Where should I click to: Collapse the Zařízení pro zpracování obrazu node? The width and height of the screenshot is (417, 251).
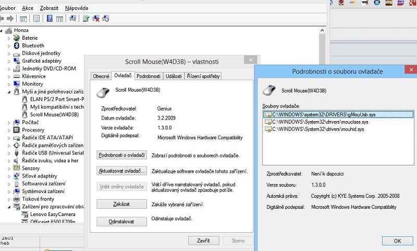pyautogui.click(x=9, y=207)
